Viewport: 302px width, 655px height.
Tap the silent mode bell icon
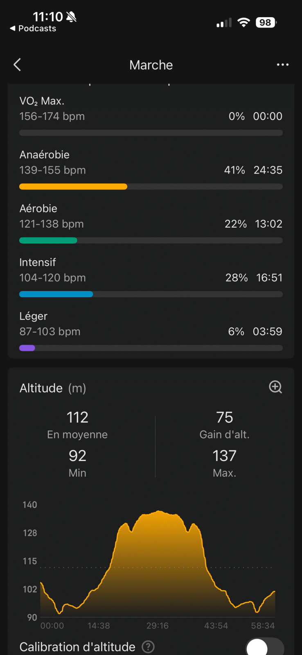point(71,17)
